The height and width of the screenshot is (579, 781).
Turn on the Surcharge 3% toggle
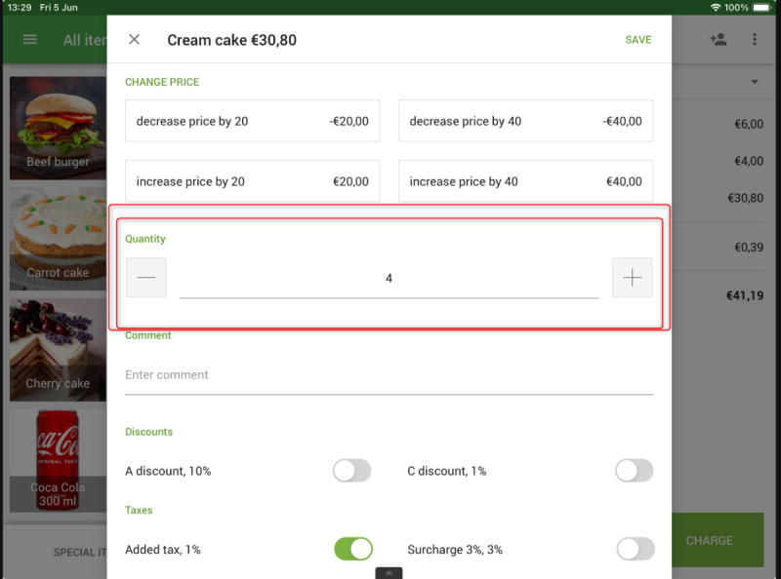(x=636, y=549)
